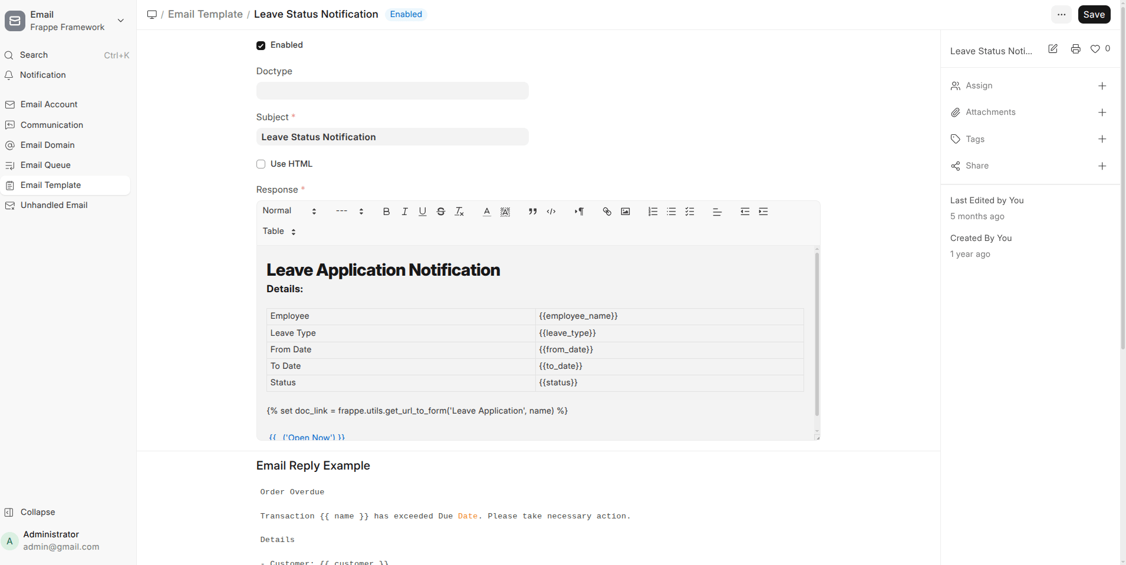Pick a text color with the font color icon
Image resolution: width=1126 pixels, height=565 pixels.
(x=486, y=212)
